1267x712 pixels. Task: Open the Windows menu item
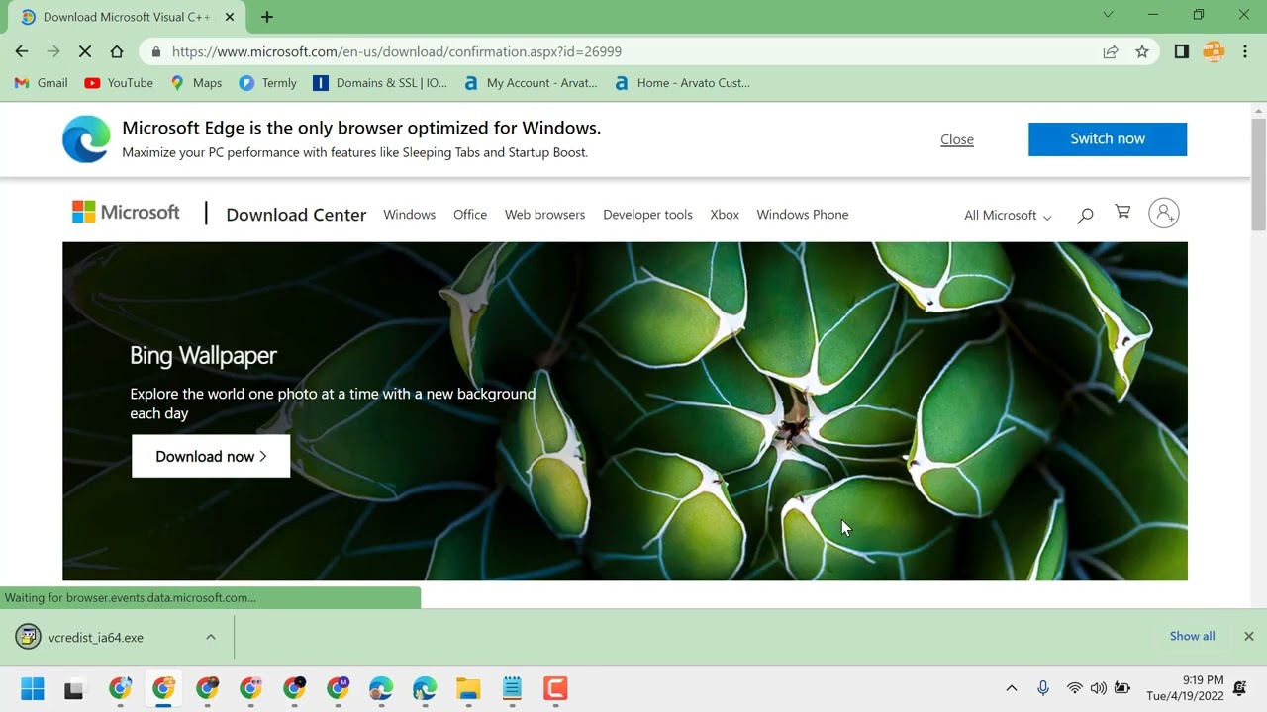click(x=409, y=215)
